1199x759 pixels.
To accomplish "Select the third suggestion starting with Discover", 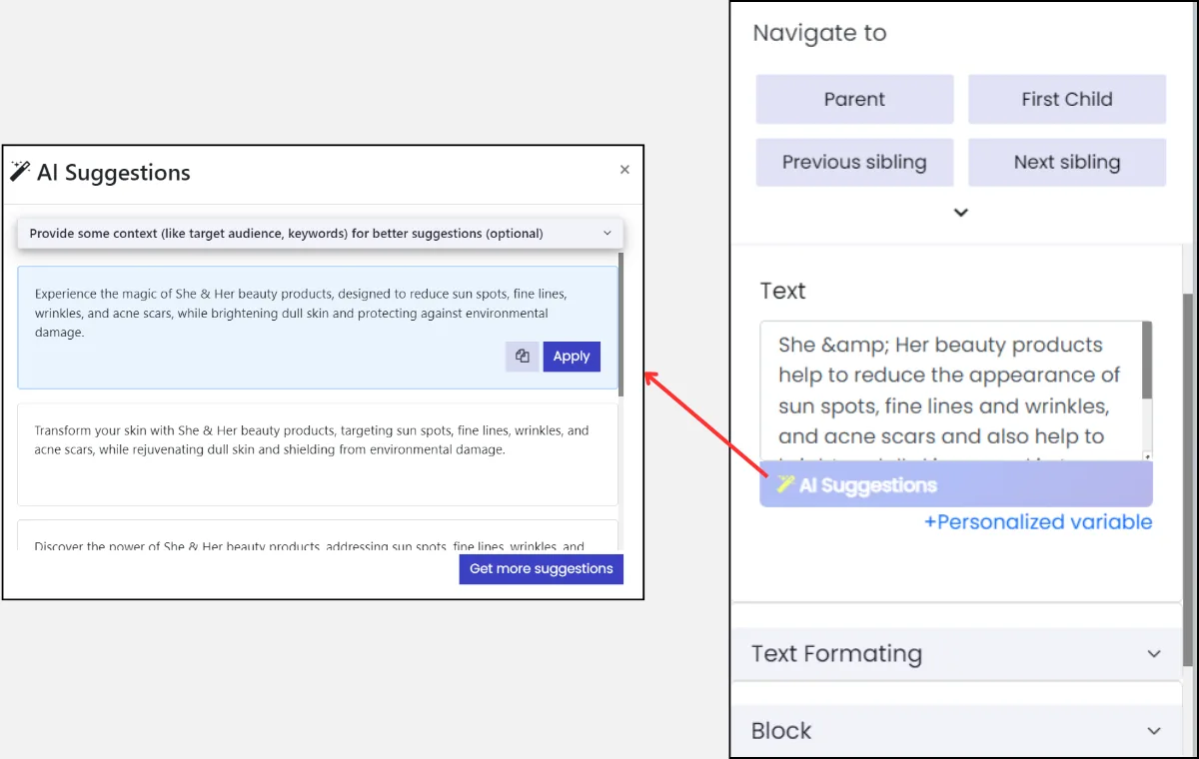I will point(318,536).
